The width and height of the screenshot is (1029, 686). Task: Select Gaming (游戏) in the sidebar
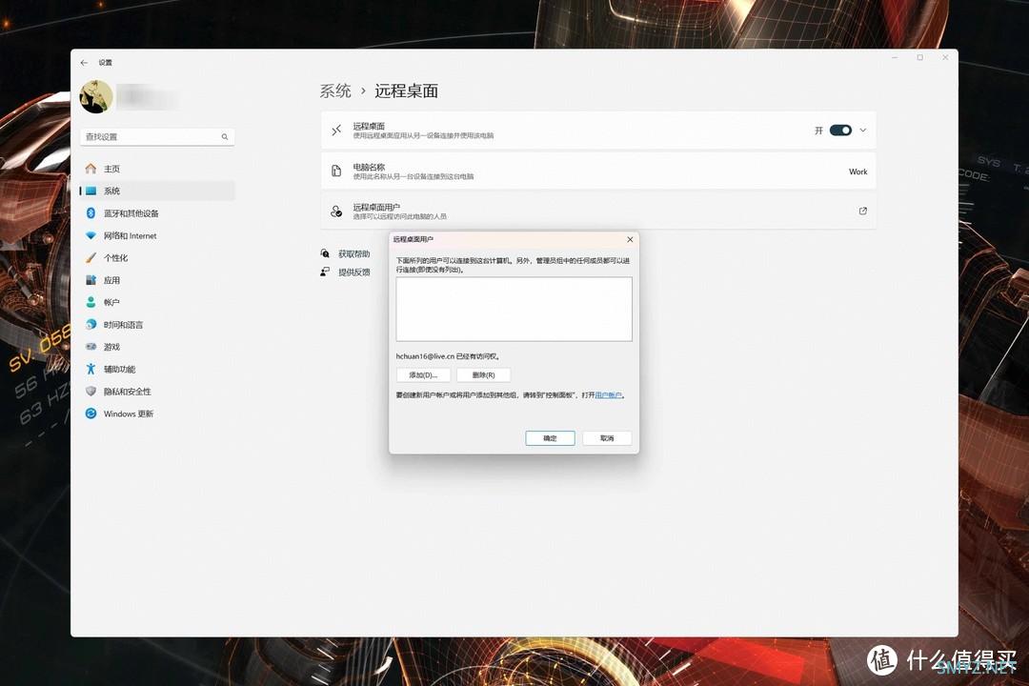[111, 347]
